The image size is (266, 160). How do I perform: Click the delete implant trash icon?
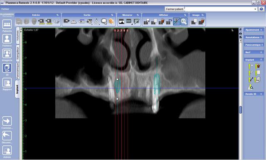(258, 66)
